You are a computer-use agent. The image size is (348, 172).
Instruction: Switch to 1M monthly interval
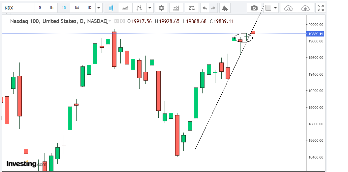pyautogui.click(x=77, y=8)
